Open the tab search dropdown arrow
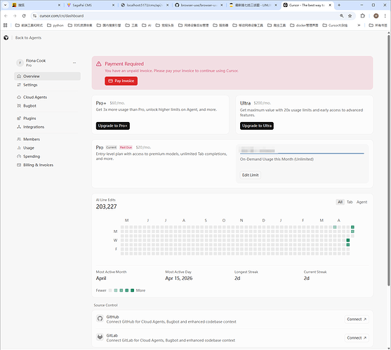This screenshot has height=350, width=391. point(5,5)
